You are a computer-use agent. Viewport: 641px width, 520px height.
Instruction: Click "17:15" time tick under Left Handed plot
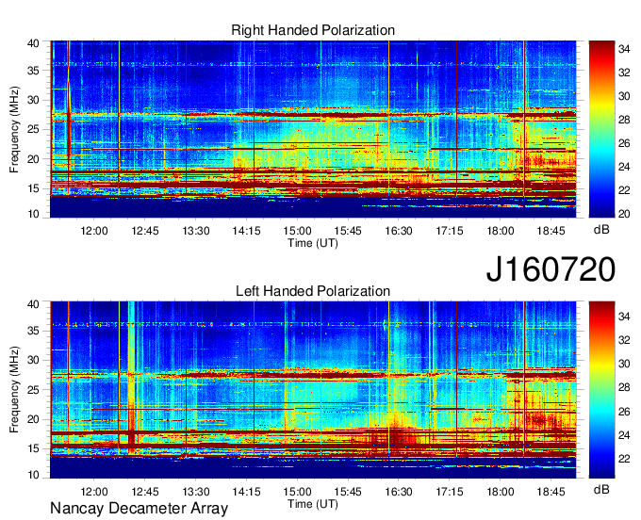450,492
